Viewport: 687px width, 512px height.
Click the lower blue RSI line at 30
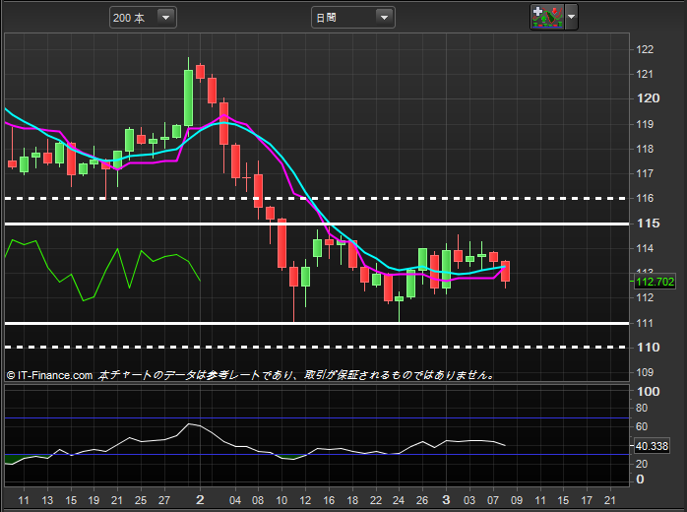pyautogui.click(x=317, y=455)
